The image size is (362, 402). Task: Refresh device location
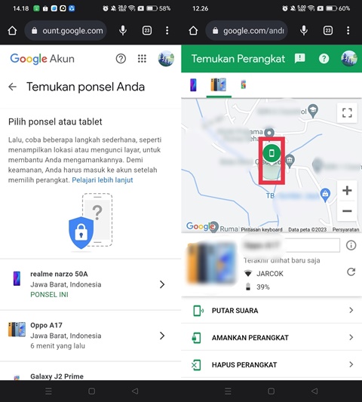[x=351, y=272]
